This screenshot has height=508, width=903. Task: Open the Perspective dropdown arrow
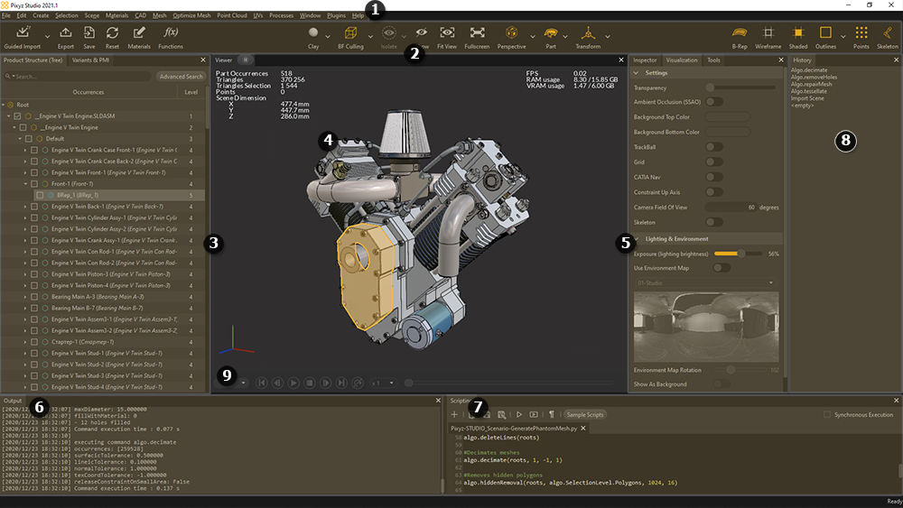pyautogui.click(x=533, y=35)
